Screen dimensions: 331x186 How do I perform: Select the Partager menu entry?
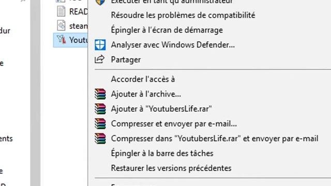click(x=126, y=60)
